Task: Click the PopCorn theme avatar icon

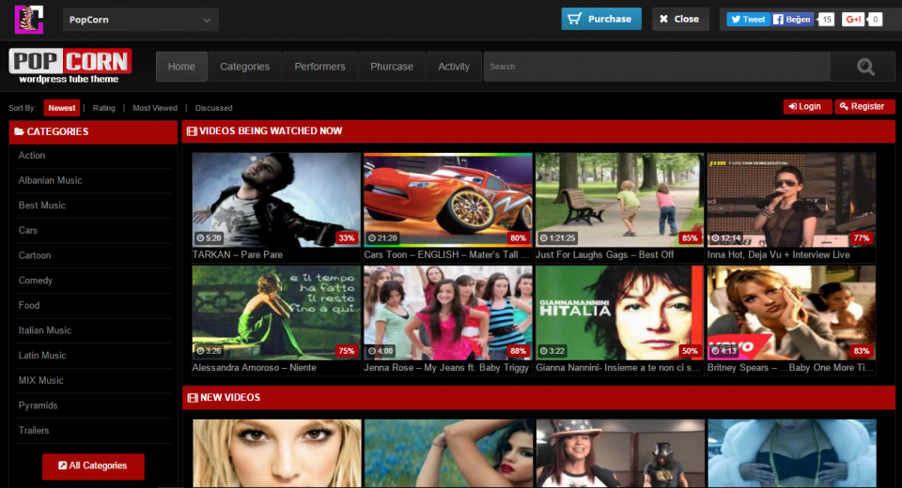Action: (x=29, y=19)
